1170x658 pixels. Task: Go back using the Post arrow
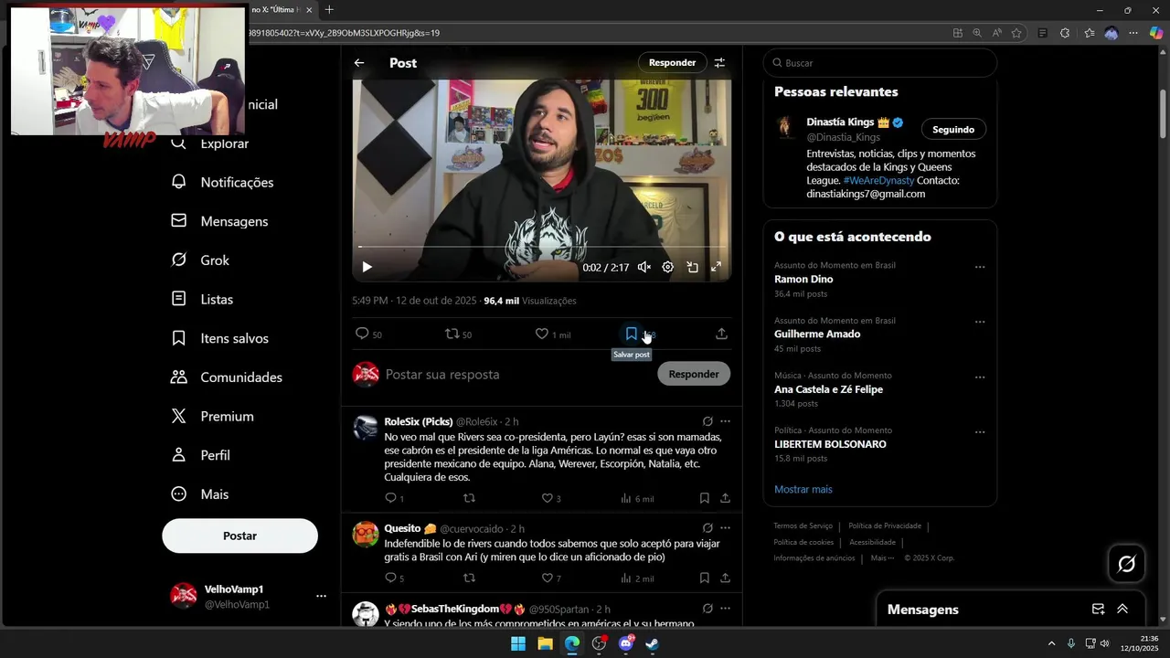[359, 63]
